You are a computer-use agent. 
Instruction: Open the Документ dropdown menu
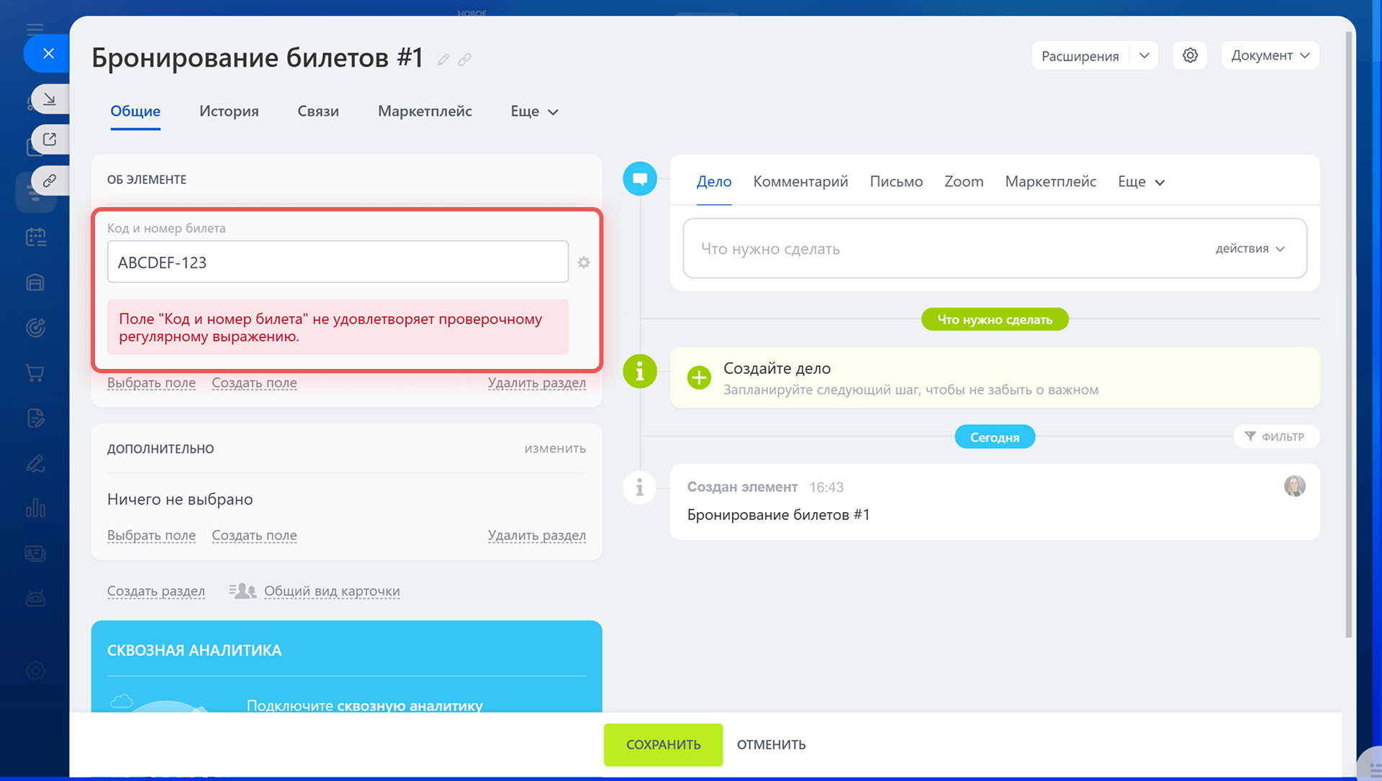[x=1270, y=55]
